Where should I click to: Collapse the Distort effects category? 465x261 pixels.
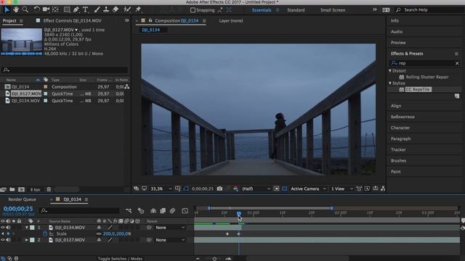tap(390, 71)
